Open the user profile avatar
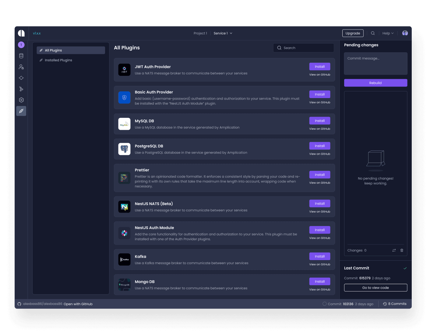The width and height of the screenshot is (430, 335). pyautogui.click(x=405, y=33)
